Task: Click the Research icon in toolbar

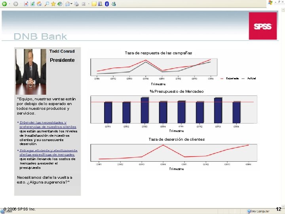Action: [x=100, y=4]
